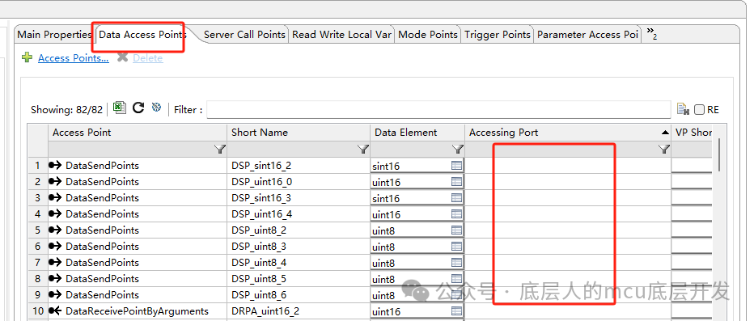Click the Delete link

(x=147, y=58)
